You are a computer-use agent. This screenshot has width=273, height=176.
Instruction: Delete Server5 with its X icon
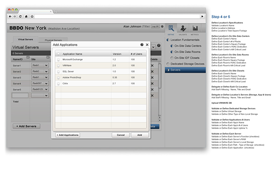click(x=152, y=89)
